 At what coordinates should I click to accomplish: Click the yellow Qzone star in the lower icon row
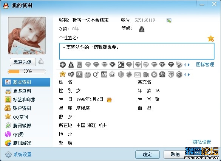63,74
